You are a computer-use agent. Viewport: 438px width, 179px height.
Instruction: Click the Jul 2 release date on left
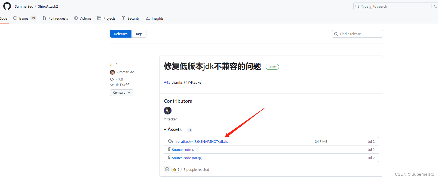114,65
